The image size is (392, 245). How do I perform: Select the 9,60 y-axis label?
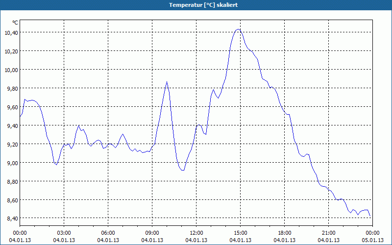[13, 107]
